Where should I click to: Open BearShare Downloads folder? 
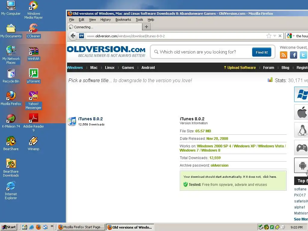pyautogui.click(x=11, y=168)
